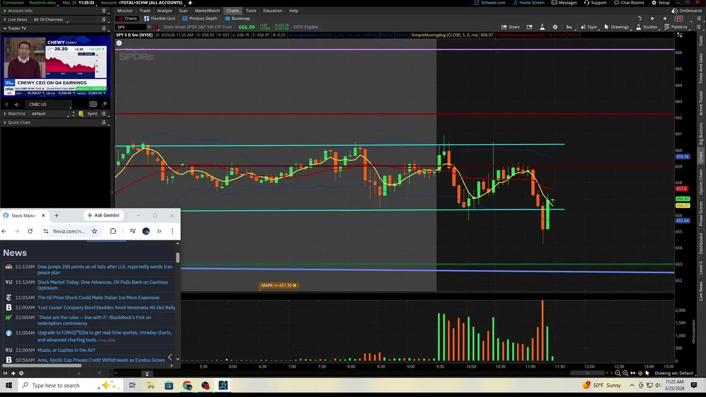
Task: Open the Flexible Grid subtab
Action: pos(160,18)
